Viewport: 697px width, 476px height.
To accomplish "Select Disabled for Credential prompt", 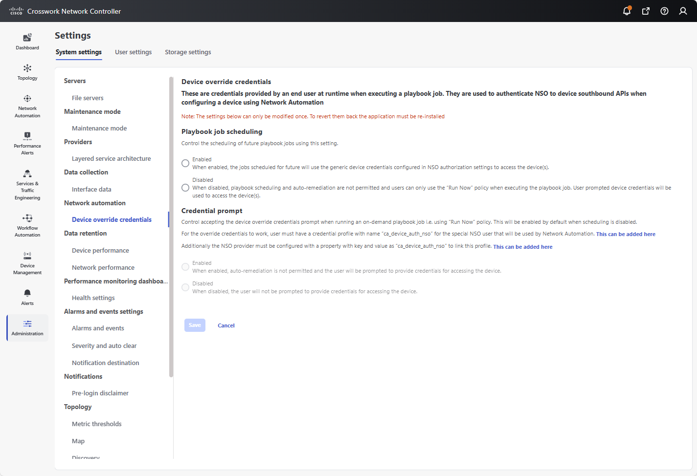I will tap(185, 287).
